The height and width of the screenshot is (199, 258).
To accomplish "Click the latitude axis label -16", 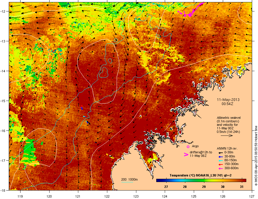I will point(3,131).
